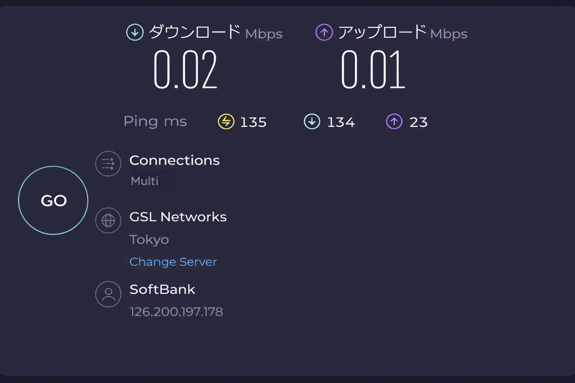The image size is (575, 383).
Task: Click the download arrow icon beside ダウンロード
Action: tap(135, 32)
